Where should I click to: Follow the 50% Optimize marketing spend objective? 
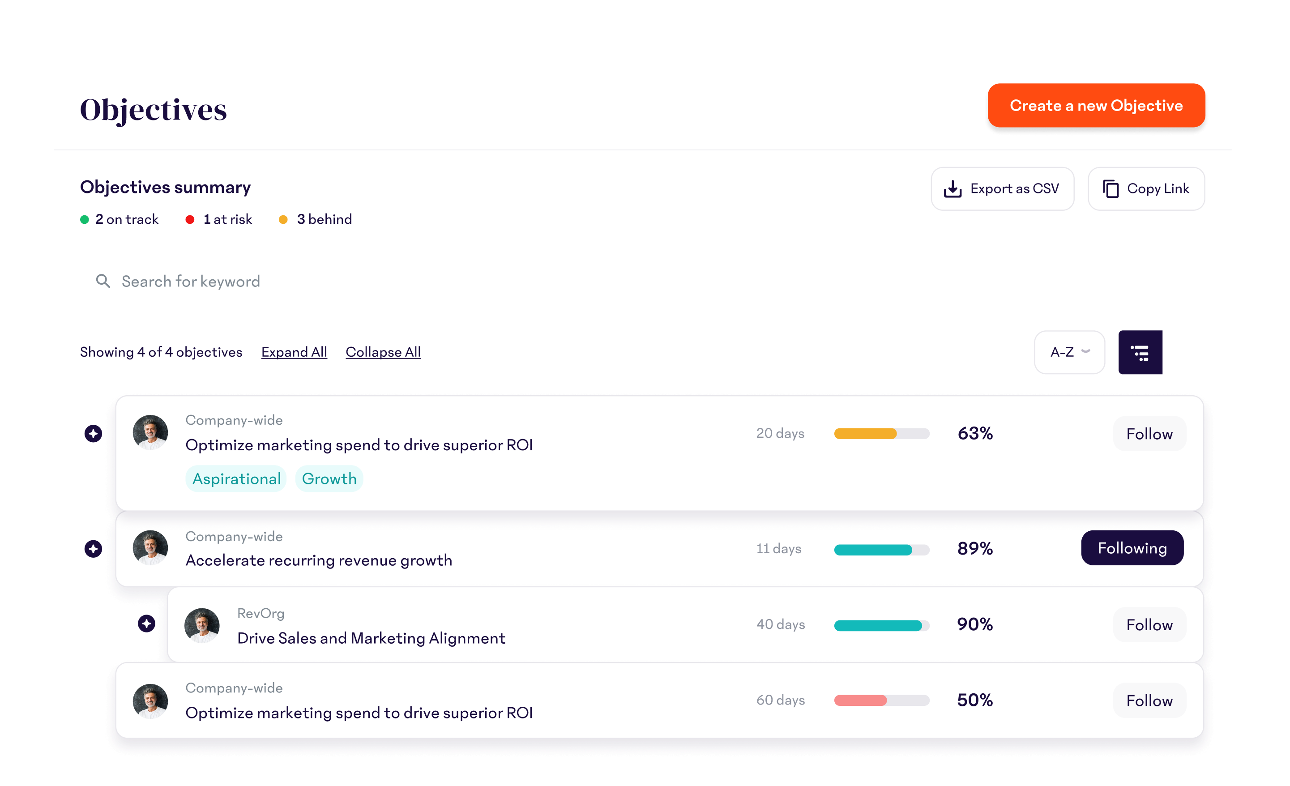(1149, 701)
